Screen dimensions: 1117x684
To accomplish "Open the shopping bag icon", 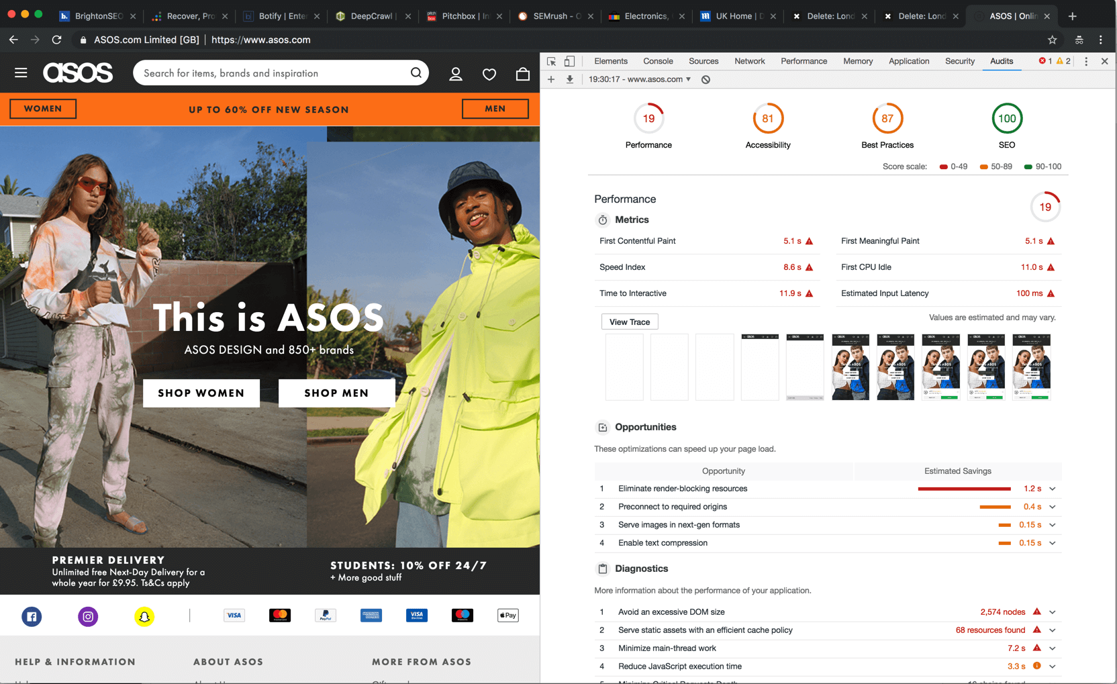I will tap(522, 74).
